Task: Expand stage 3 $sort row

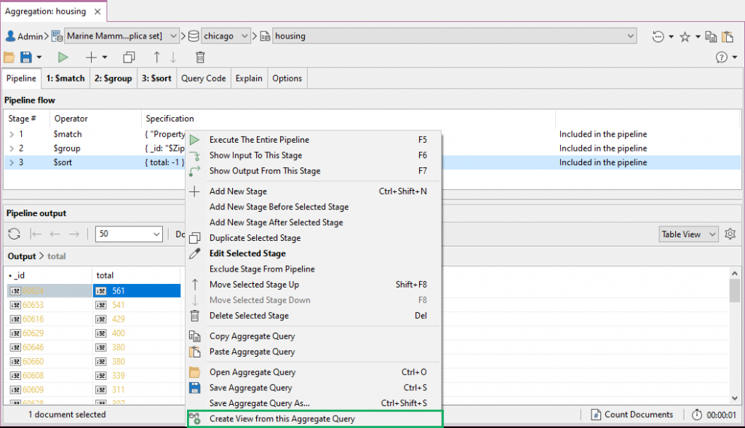Action: click(12, 162)
